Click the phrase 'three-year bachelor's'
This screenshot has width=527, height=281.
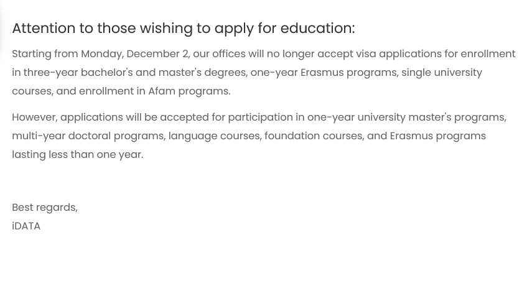click(78, 73)
